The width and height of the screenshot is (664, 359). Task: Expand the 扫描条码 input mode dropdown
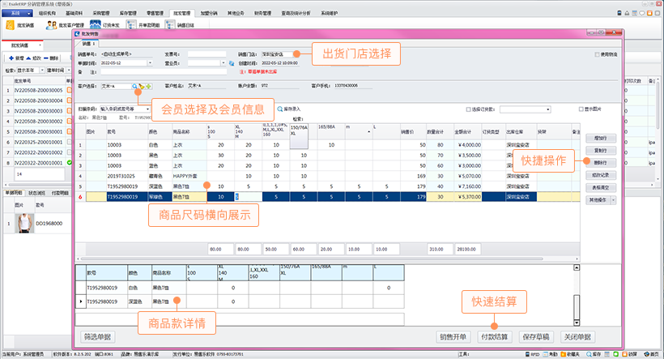(147, 108)
